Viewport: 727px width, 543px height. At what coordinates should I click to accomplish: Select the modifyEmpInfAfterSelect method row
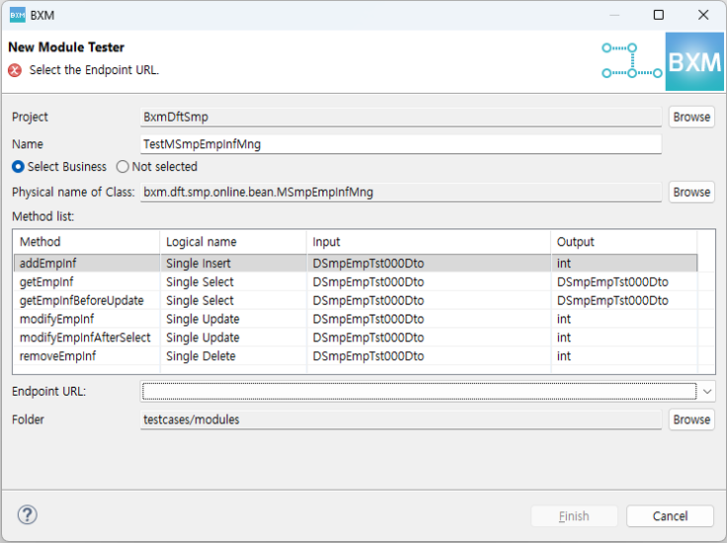coord(356,338)
